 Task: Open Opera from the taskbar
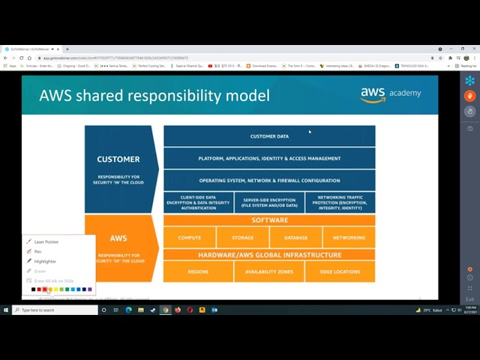click(x=190, y=310)
